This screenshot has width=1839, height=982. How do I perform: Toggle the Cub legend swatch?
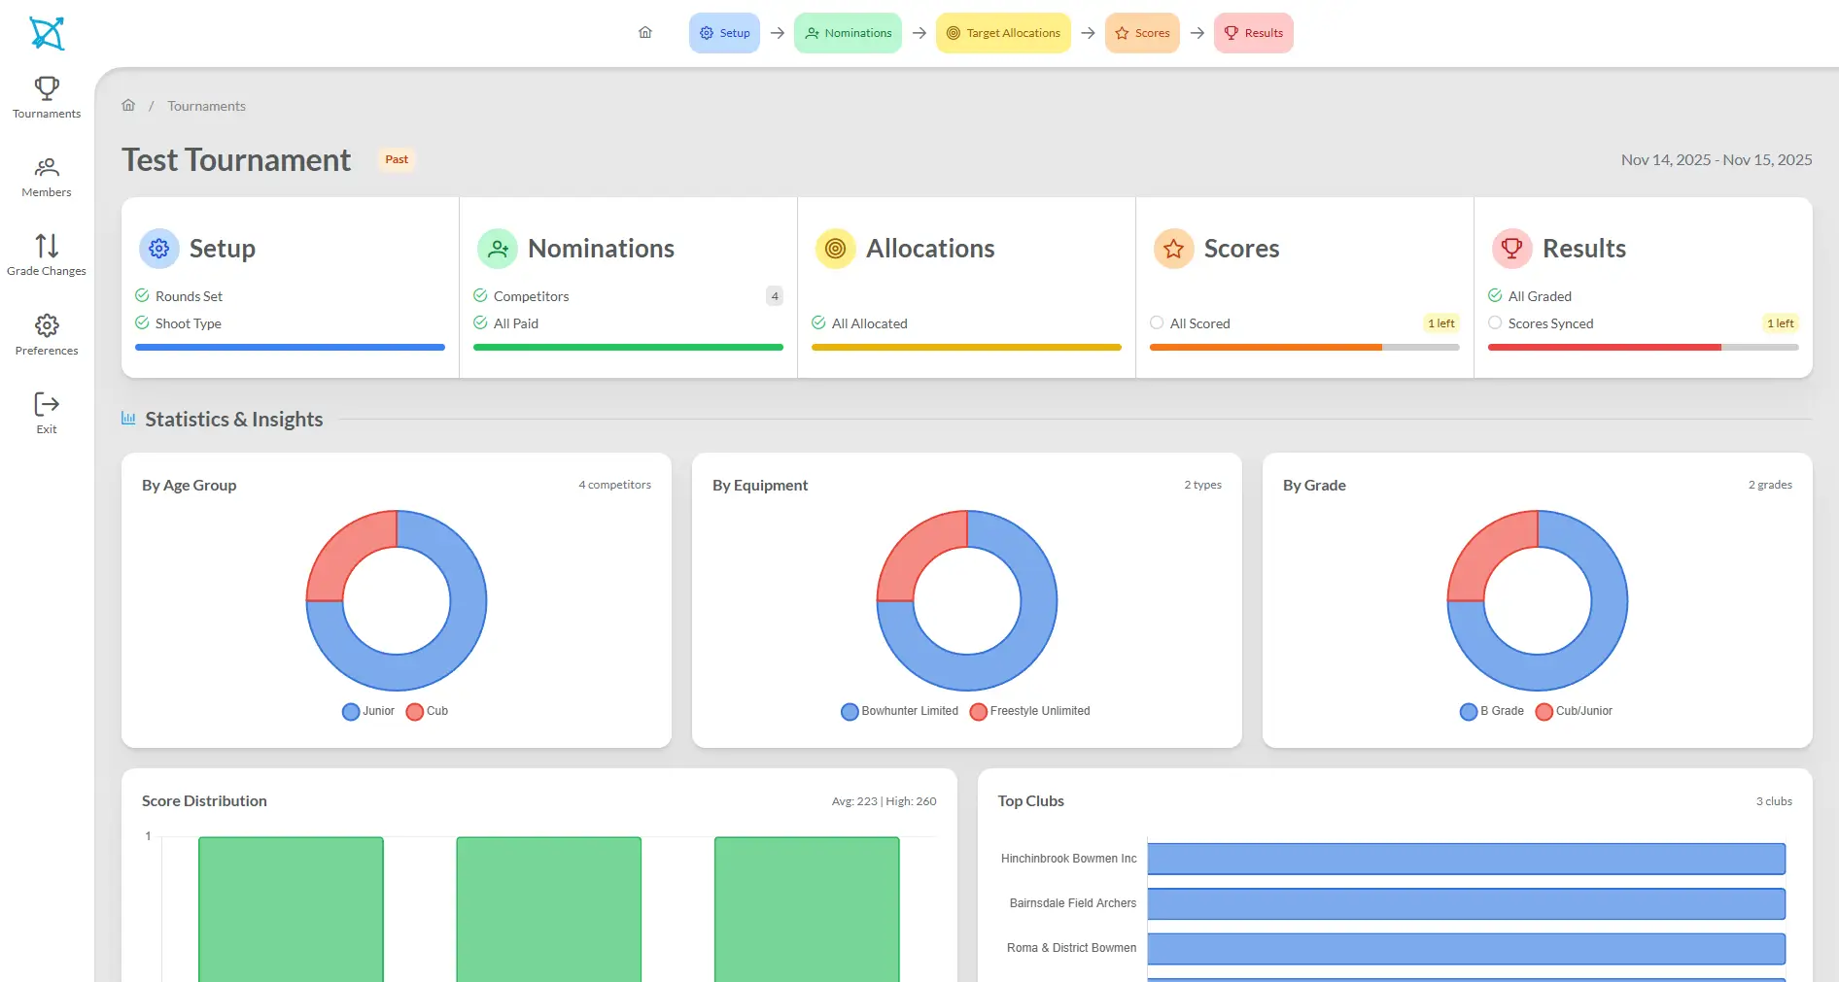pos(415,712)
